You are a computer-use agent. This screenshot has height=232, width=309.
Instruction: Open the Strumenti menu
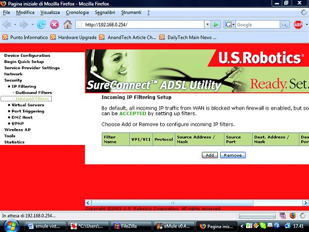pos(131,12)
